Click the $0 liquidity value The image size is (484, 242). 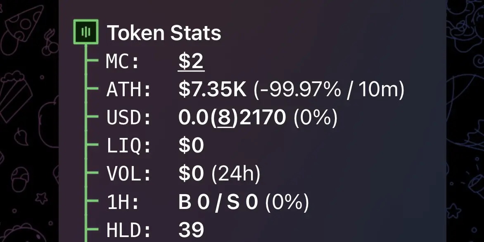[191, 146]
